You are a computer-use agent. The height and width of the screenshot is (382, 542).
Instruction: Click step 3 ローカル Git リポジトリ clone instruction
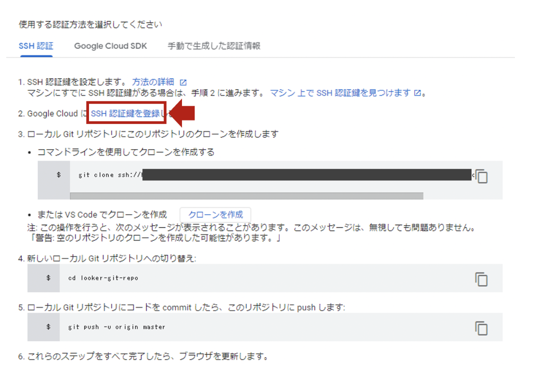tap(148, 134)
